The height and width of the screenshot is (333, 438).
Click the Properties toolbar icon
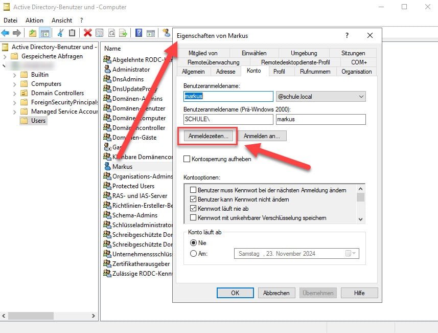(98, 32)
